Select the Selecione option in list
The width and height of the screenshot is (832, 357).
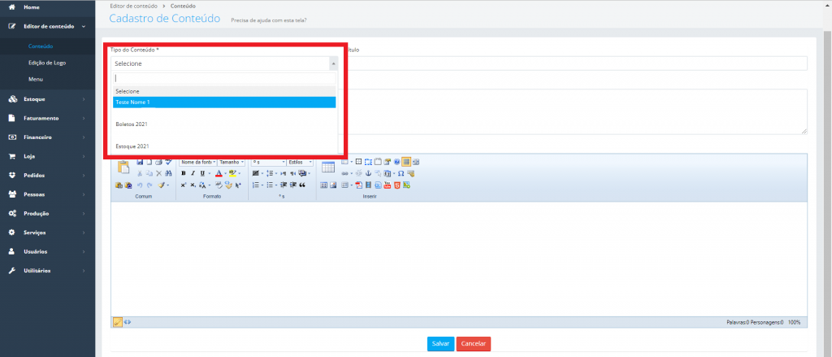(x=224, y=91)
